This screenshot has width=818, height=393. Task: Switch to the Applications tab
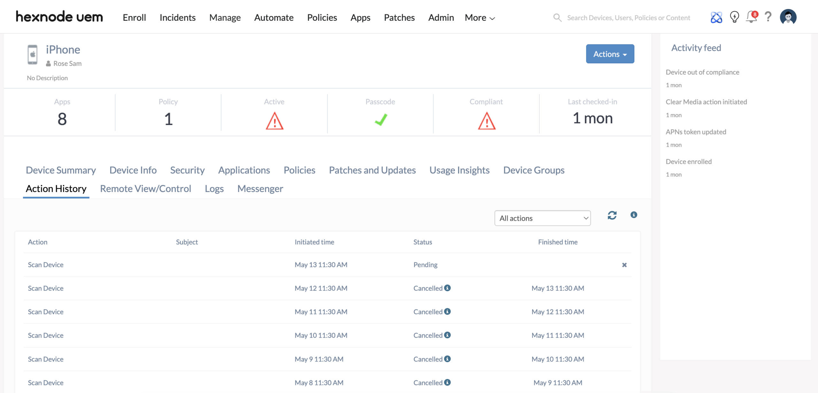tap(244, 170)
